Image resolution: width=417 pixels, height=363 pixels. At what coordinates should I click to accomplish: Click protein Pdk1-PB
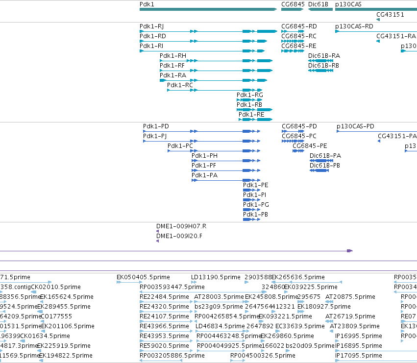(251, 219)
